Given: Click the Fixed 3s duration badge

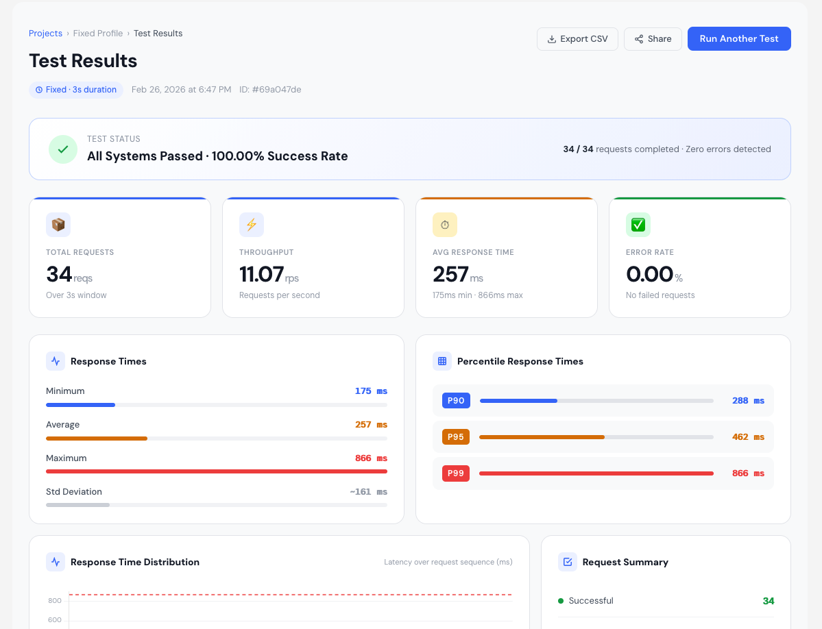Looking at the screenshot, I should [76, 90].
